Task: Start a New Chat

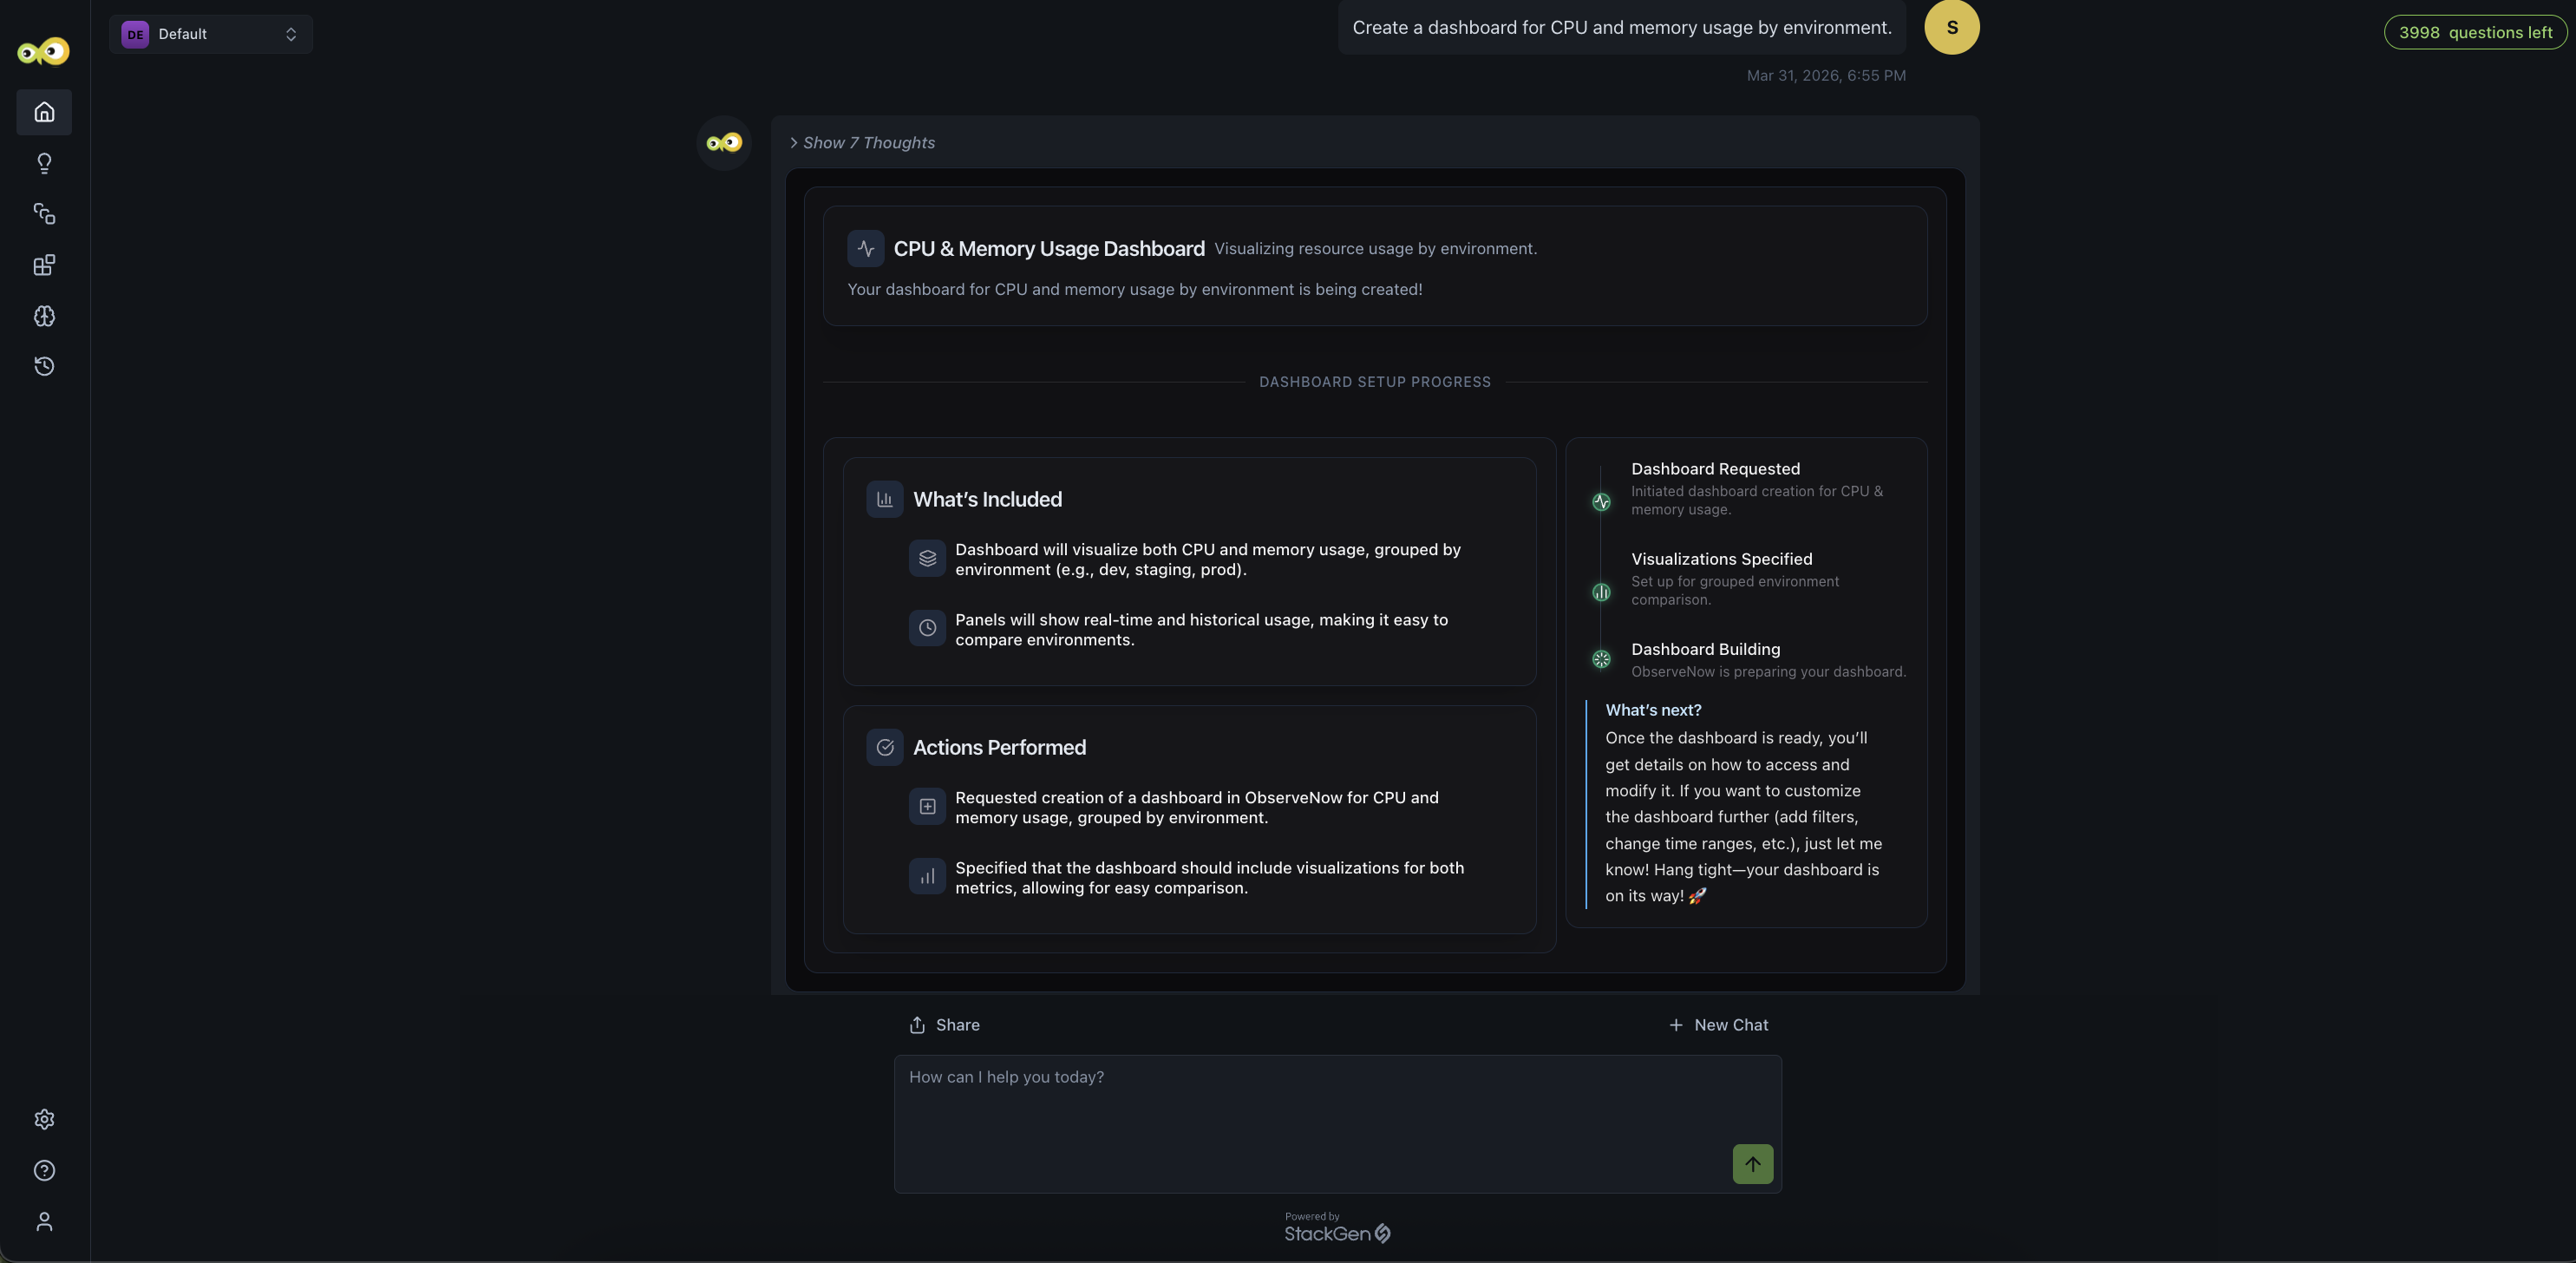Action: pyautogui.click(x=1718, y=1025)
